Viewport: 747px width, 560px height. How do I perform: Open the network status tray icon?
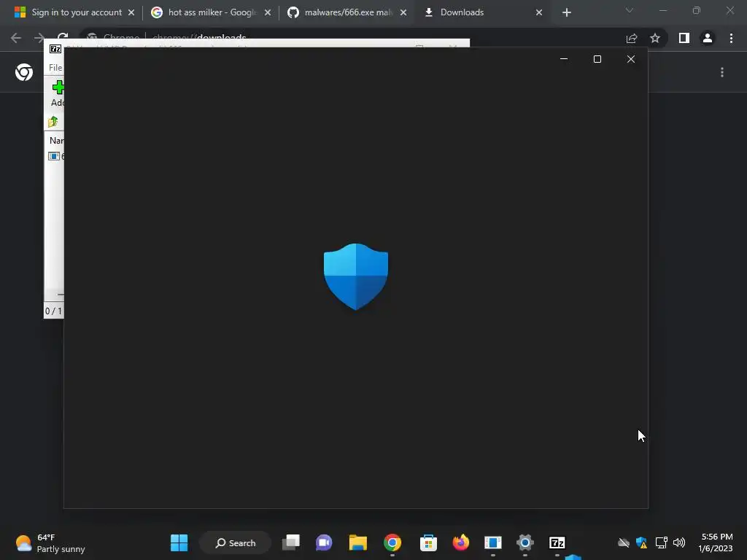[661, 542]
